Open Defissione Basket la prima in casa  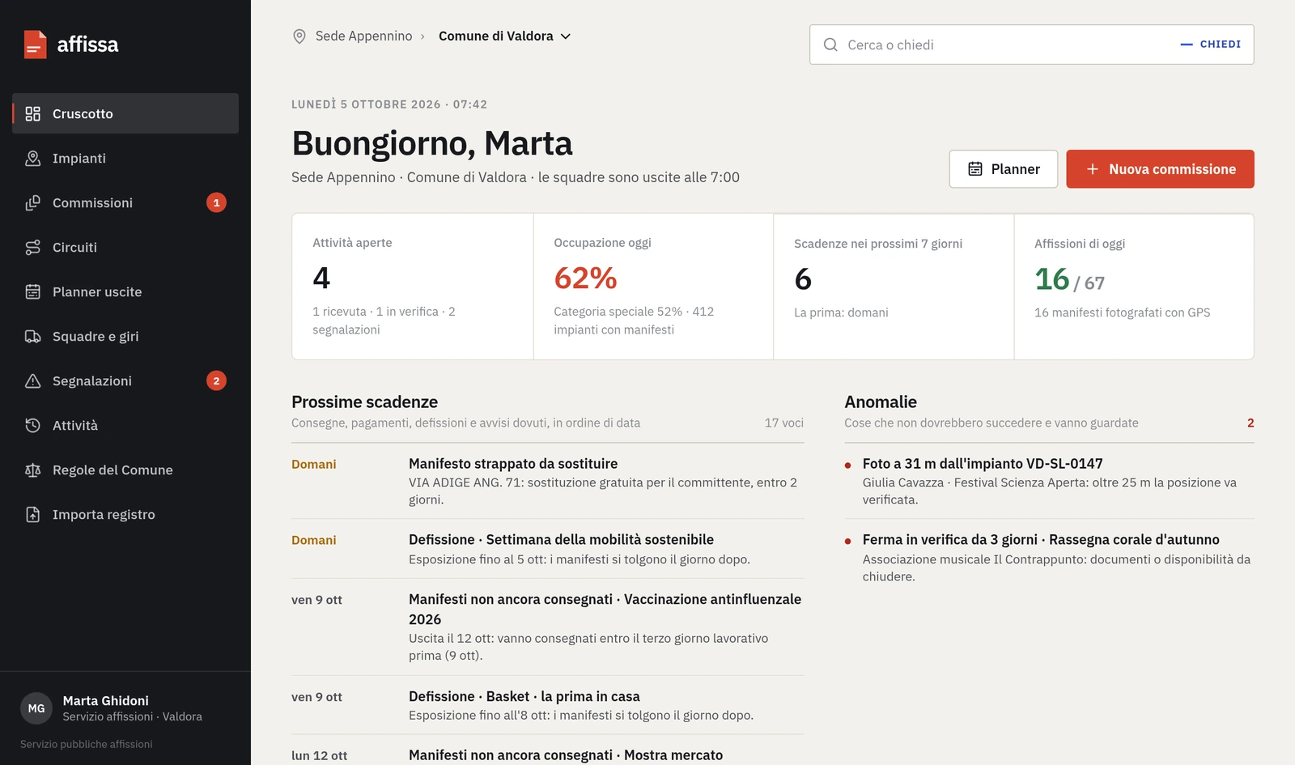pyautogui.click(x=548, y=705)
